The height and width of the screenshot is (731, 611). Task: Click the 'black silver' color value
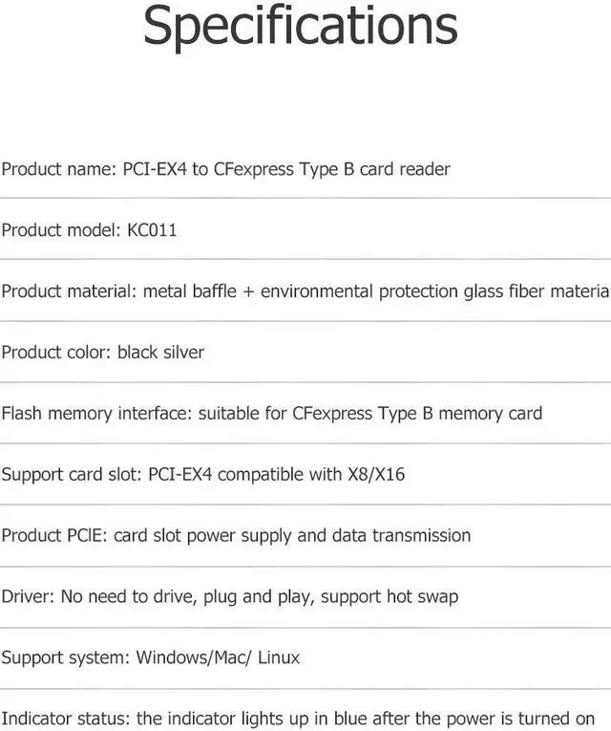(x=160, y=353)
